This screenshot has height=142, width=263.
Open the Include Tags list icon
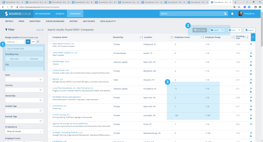(41, 111)
